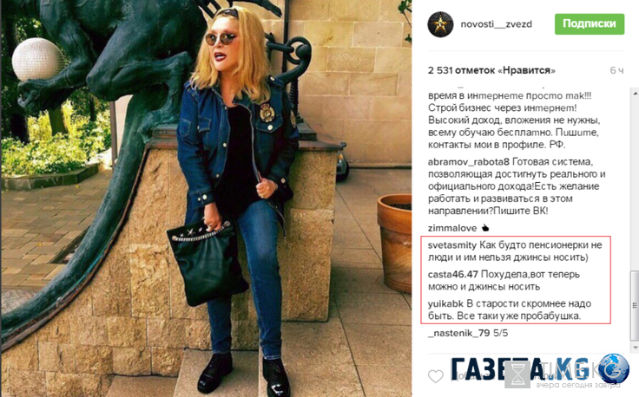Image resolution: width=639 pixels, height=397 pixels.
Task: Click the scrollbar down arrow in comments
Action: coord(635,347)
